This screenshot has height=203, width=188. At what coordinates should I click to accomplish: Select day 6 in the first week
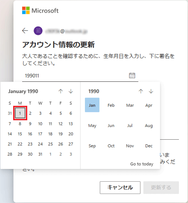tap(71, 113)
